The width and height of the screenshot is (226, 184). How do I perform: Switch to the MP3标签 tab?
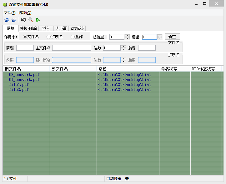point(77,28)
